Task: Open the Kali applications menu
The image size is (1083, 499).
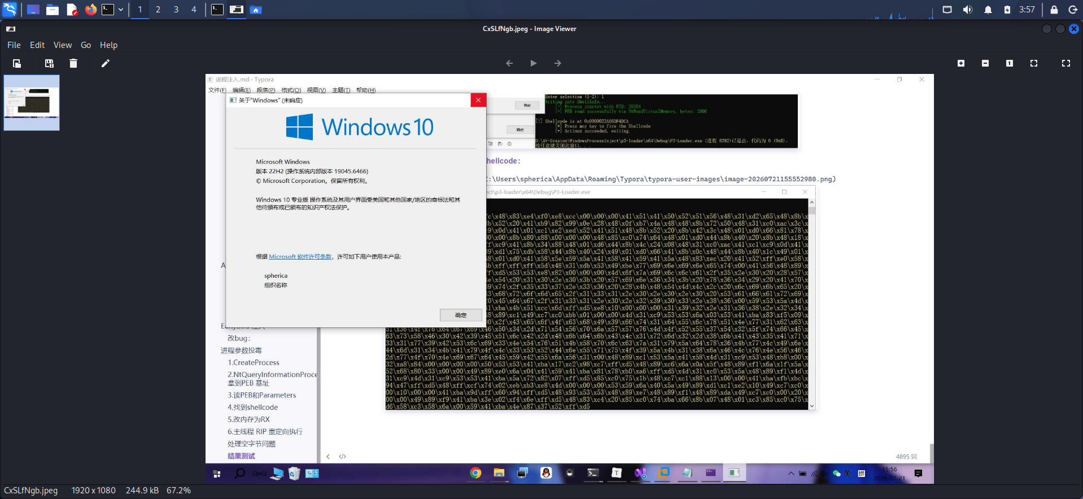Action: click(10, 10)
